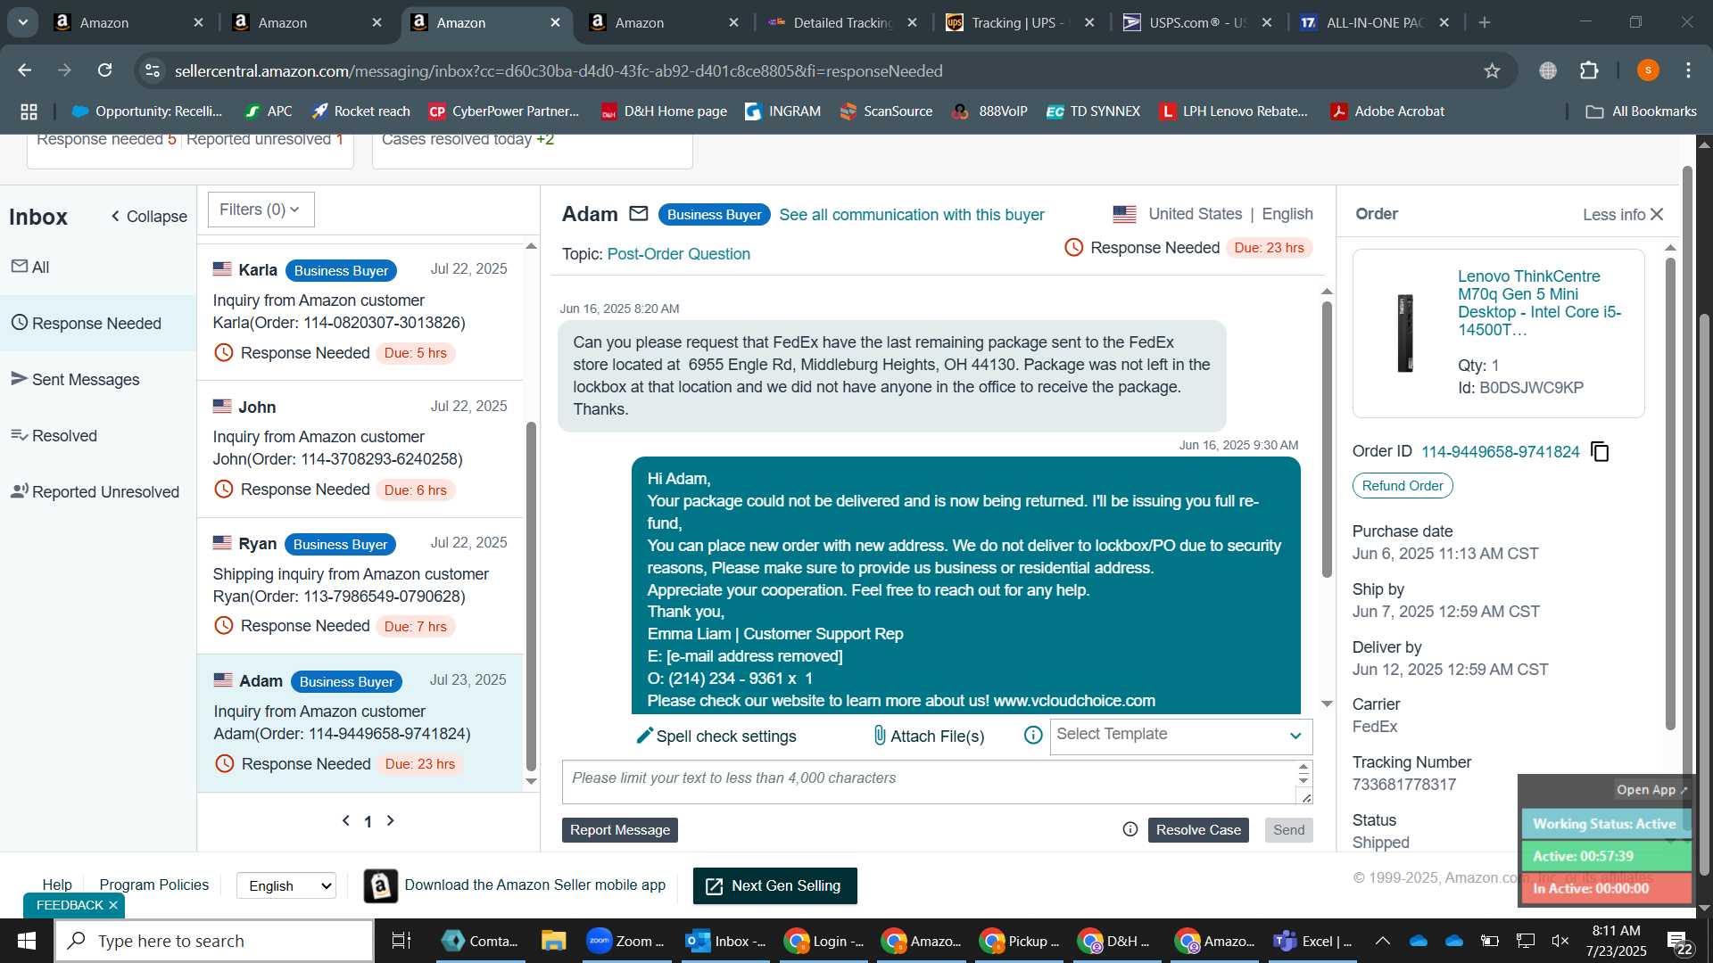Viewport: 1713px width, 963px height.
Task: Click the Lenovo desktop product thumbnail
Action: click(1404, 333)
